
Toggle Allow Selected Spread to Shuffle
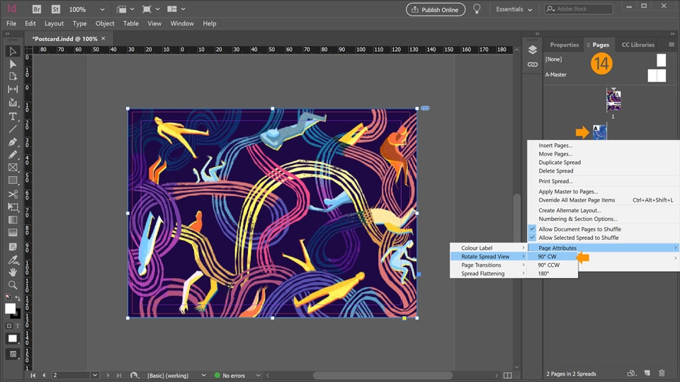coord(578,238)
